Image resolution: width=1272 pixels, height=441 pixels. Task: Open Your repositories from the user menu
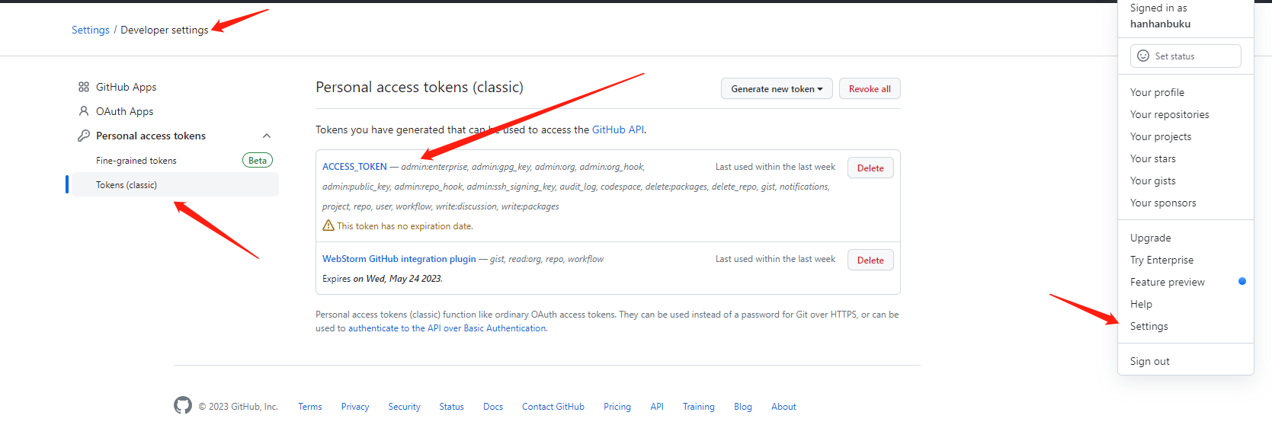pos(1169,114)
